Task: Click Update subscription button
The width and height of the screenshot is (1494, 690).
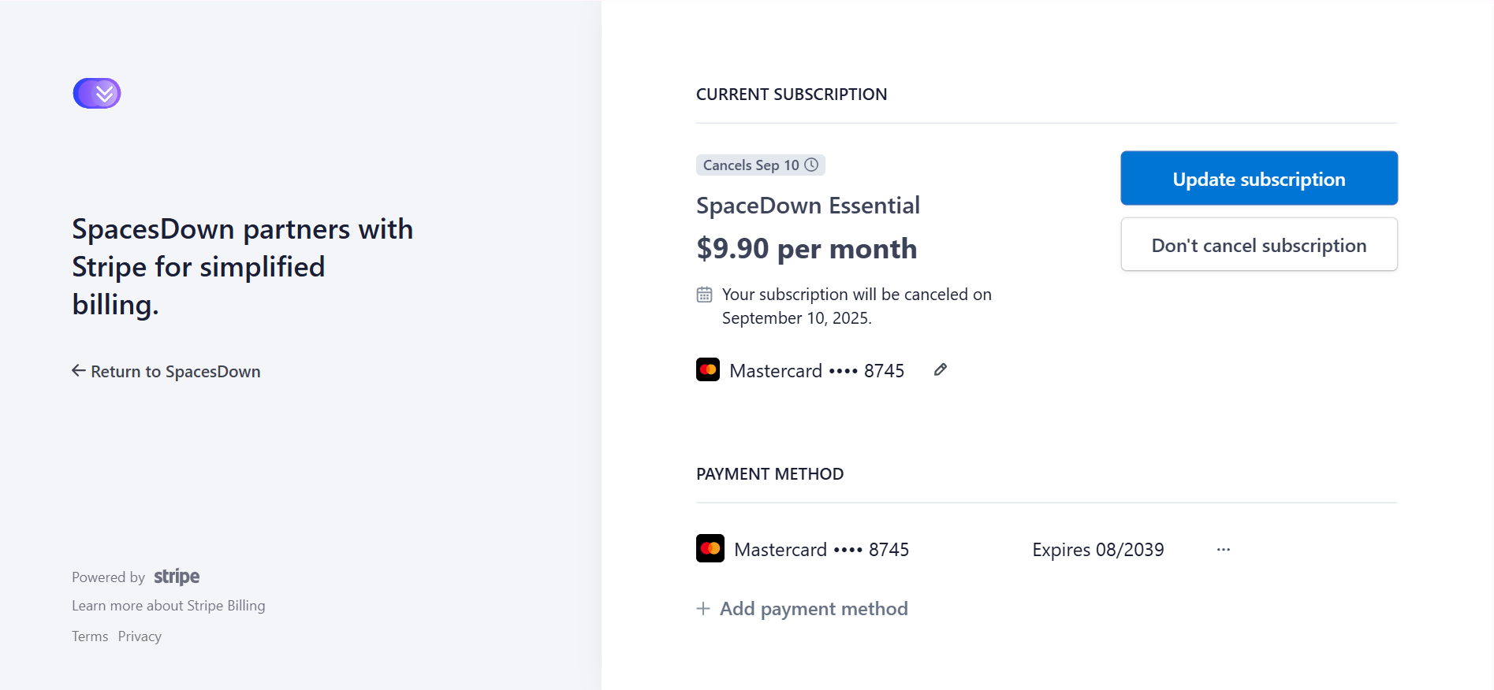Action: pyautogui.click(x=1259, y=179)
